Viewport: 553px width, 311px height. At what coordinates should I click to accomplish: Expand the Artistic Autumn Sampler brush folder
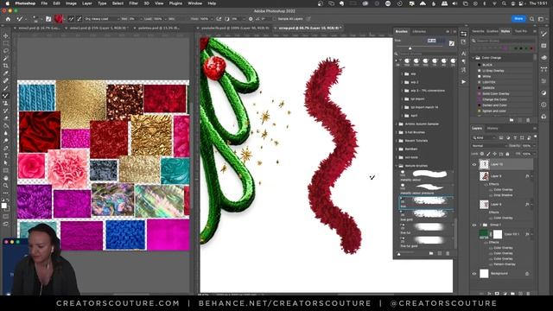[x=397, y=124]
